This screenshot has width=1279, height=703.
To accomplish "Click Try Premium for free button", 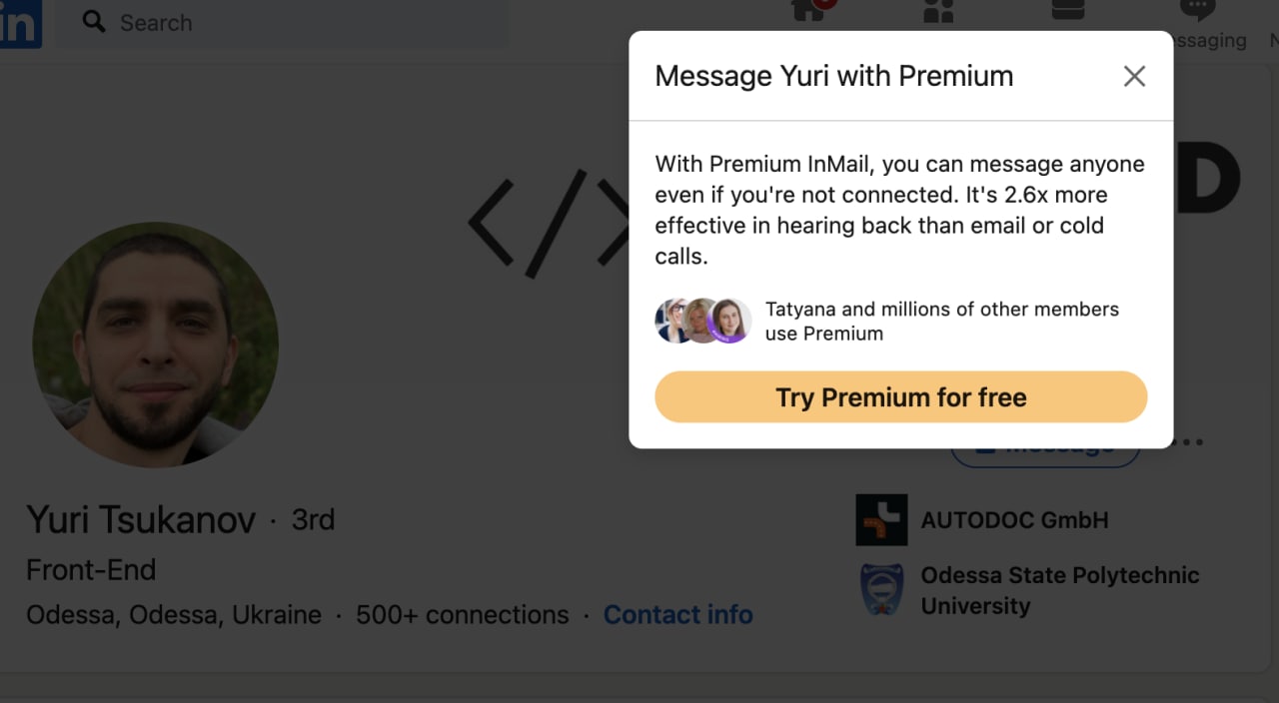I will point(901,397).
